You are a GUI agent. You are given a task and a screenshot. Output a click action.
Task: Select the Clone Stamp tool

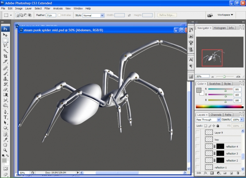point(5,79)
